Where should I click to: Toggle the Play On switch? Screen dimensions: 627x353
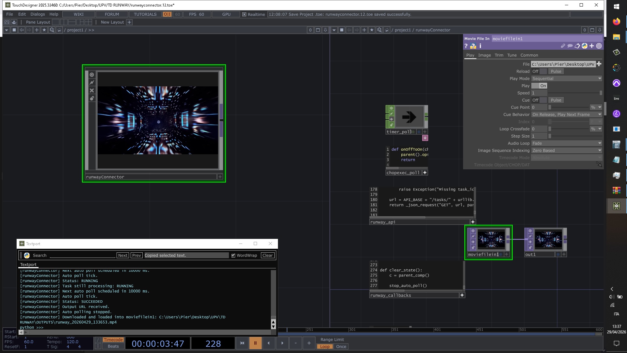point(539,86)
